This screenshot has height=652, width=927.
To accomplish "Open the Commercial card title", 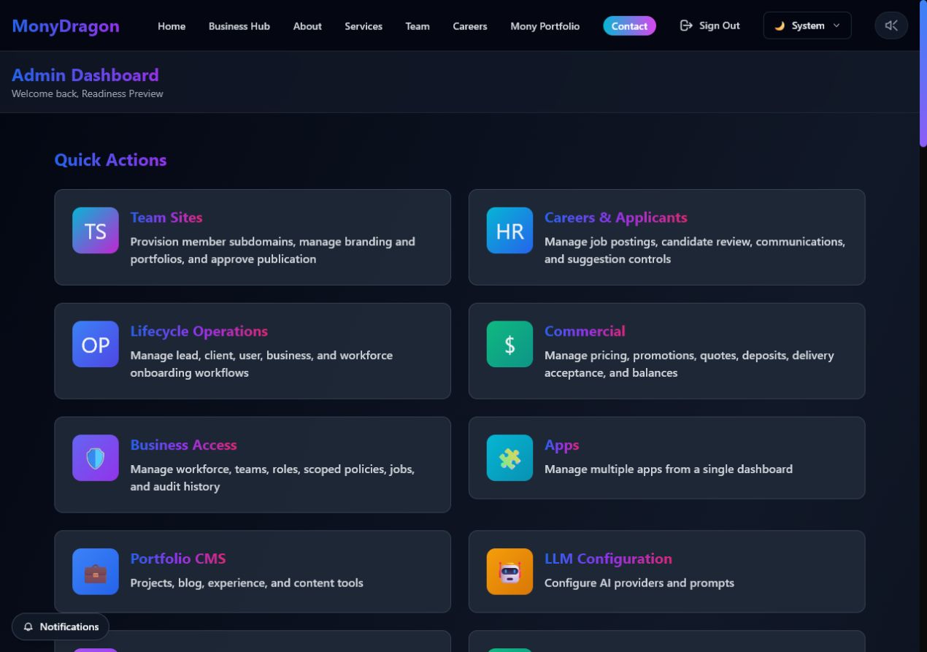I will click(585, 331).
